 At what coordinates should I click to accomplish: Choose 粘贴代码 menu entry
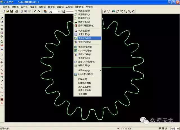point(87,65)
